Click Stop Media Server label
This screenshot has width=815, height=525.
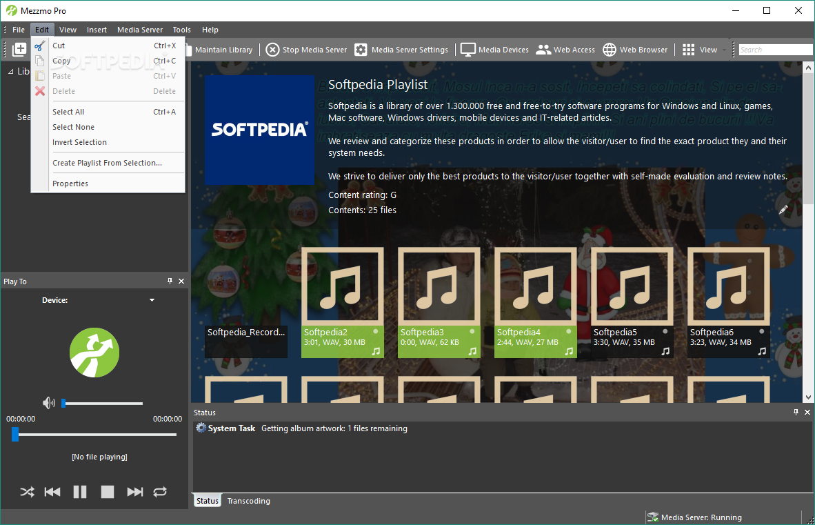pyautogui.click(x=314, y=50)
